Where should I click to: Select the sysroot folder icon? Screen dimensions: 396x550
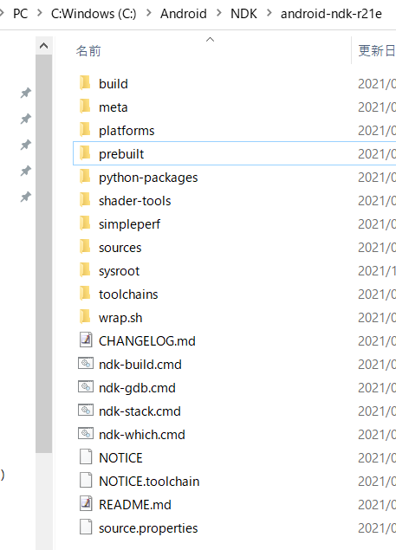pyautogui.click(x=85, y=270)
